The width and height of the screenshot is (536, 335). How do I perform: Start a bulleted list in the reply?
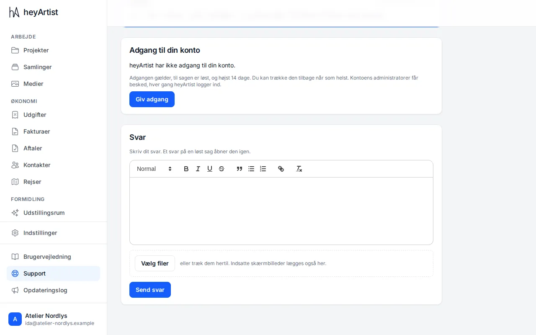tap(251, 169)
